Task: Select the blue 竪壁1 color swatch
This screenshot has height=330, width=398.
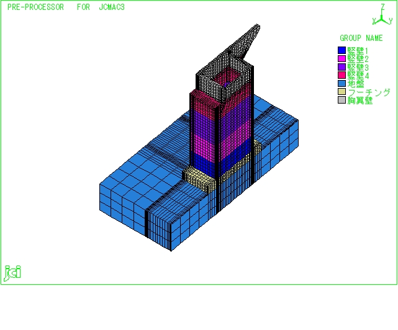Action: tap(341, 50)
